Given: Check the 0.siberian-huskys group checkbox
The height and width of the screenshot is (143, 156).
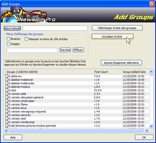Looking at the screenshot, I should click(7, 87).
